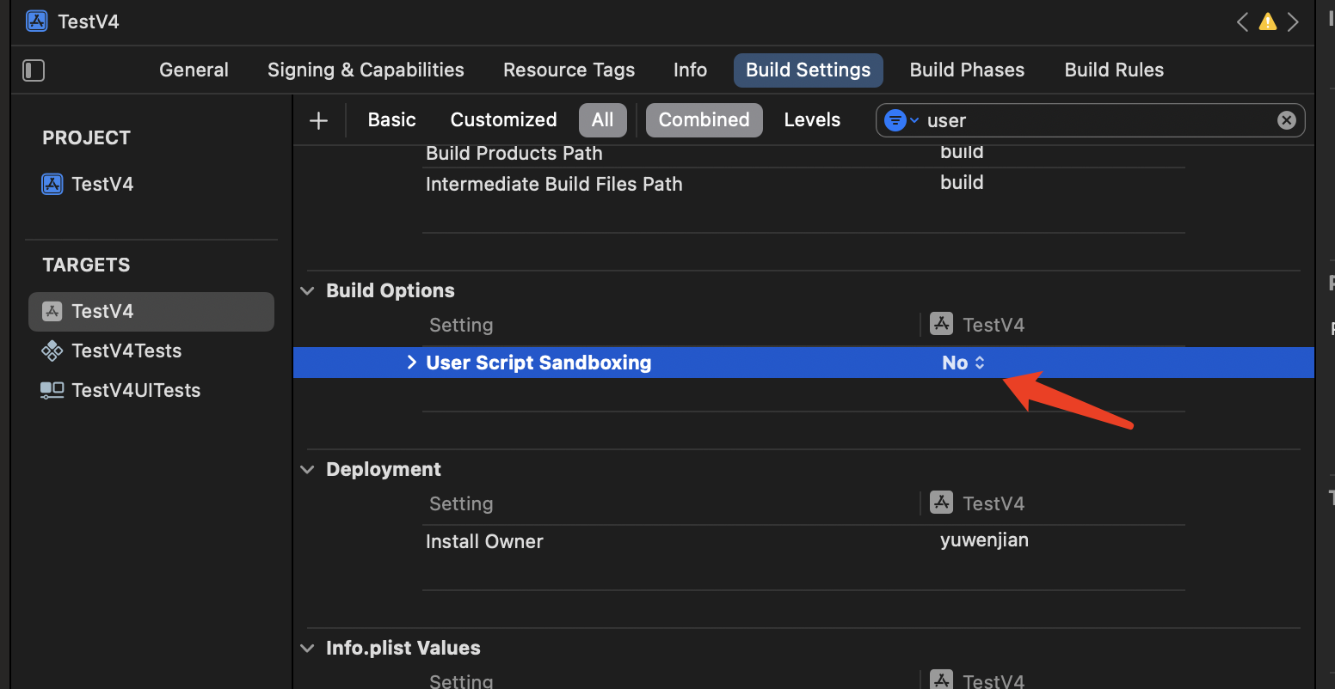Viewport: 1335px width, 689px height.
Task: Show Customized build settings
Action: (503, 120)
